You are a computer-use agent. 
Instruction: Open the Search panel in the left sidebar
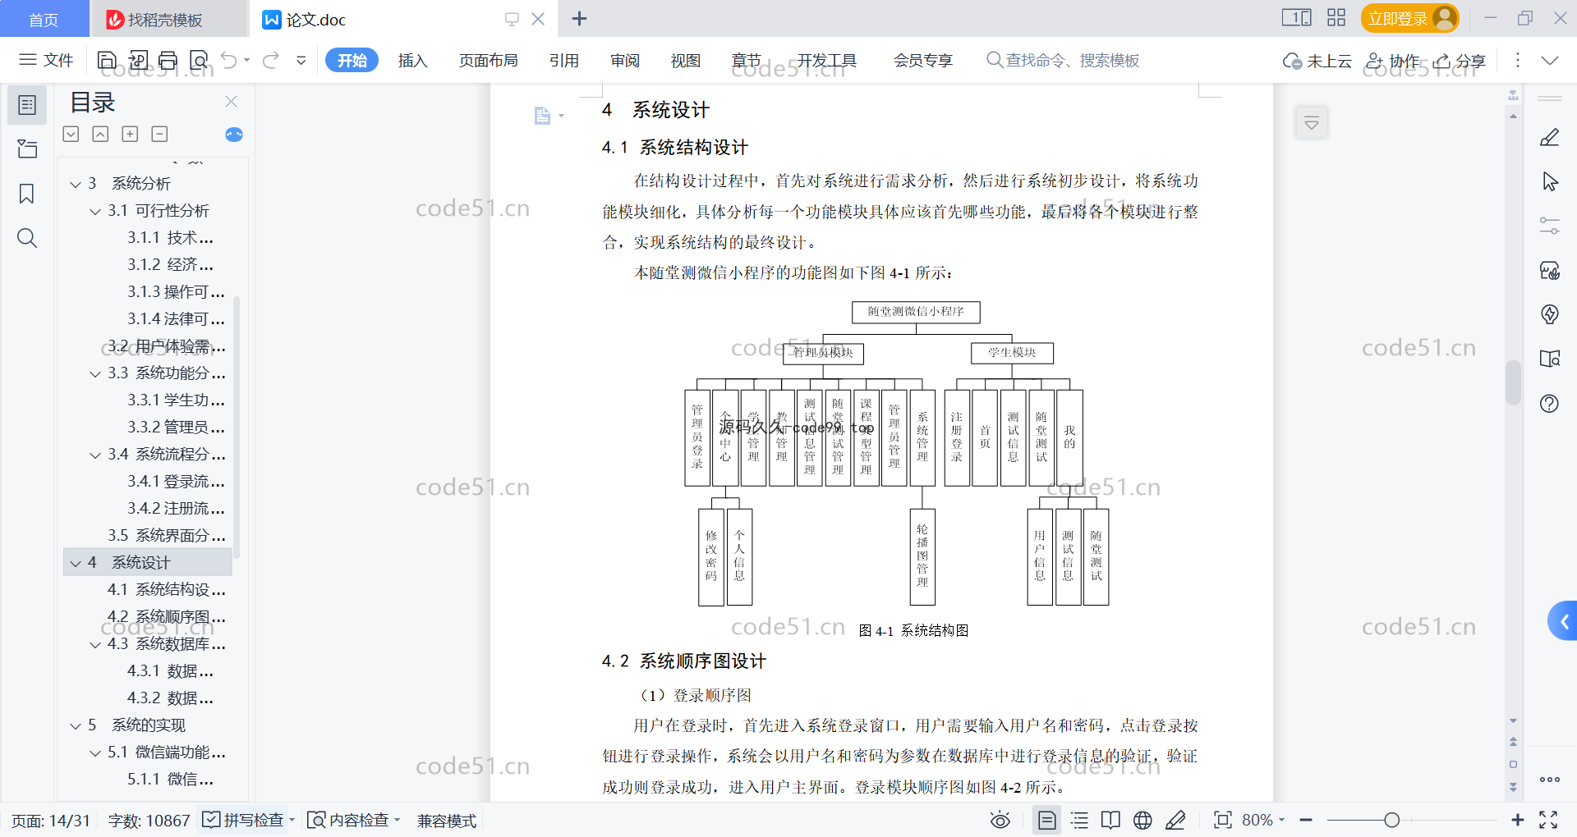point(27,238)
